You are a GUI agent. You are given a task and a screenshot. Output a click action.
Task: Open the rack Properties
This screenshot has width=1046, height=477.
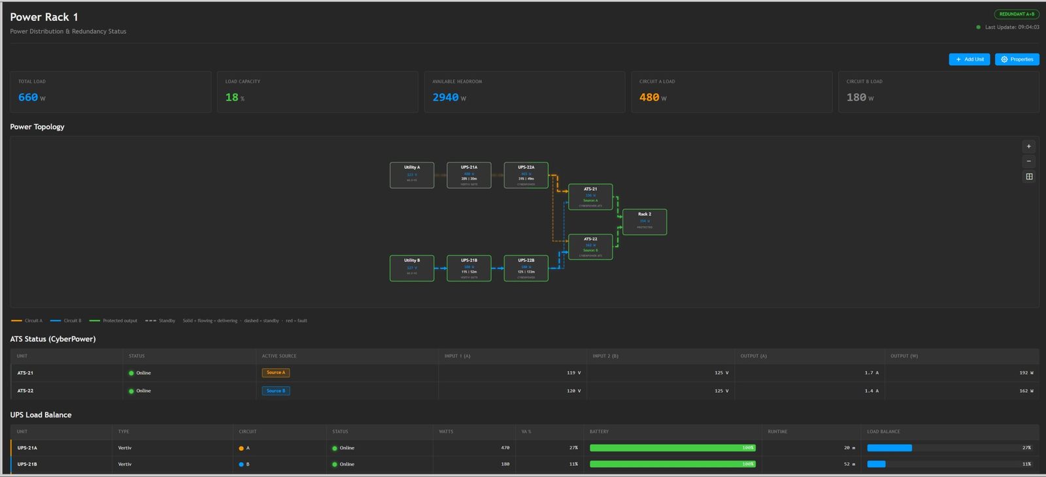(1017, 59)
